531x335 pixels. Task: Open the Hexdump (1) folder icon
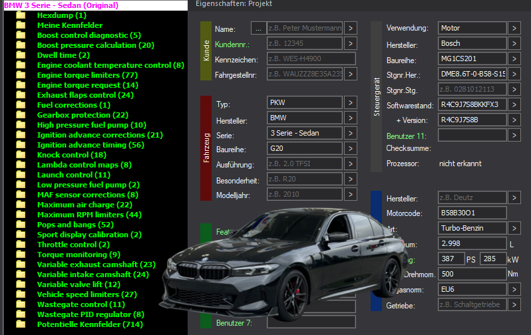(21, 15)
